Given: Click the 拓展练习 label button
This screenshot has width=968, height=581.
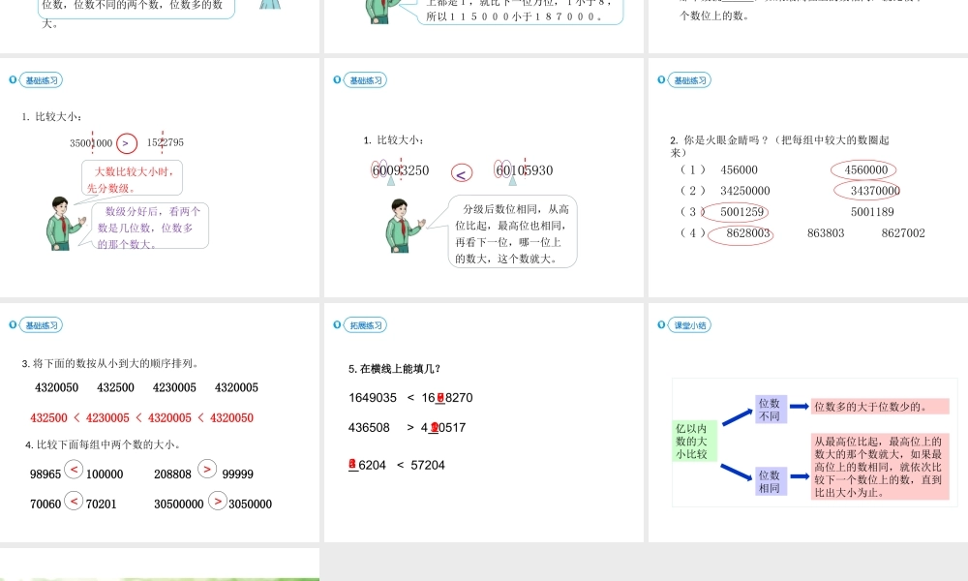Looking at the screenshot, I should pos(365,325).
